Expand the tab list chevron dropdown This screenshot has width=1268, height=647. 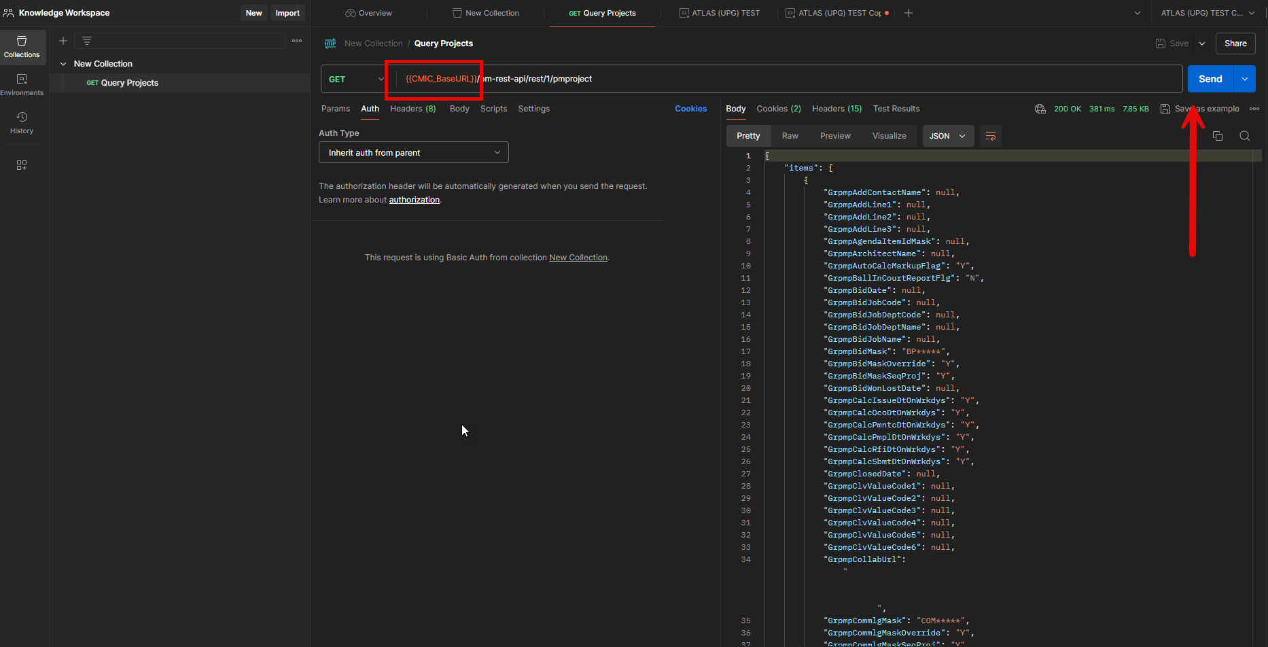(1138, 13)
